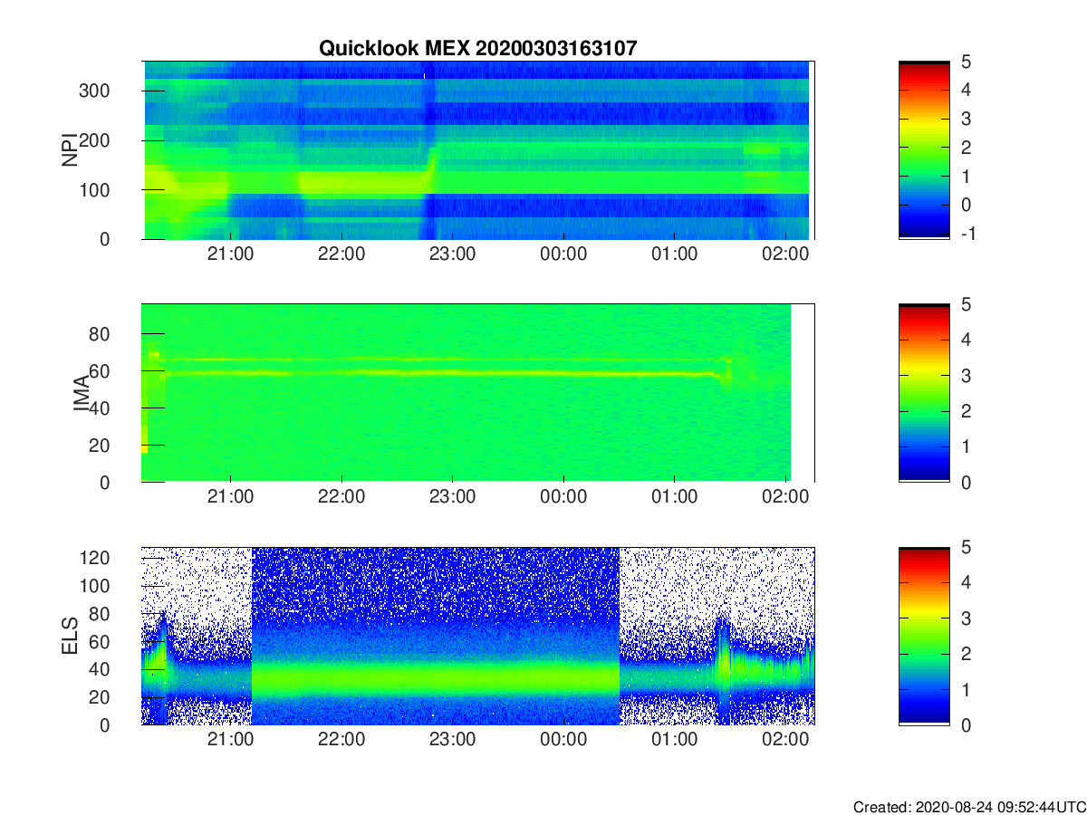This screenshot has height=815, width=1087.
Task: Click the IMA spectrogram panel
Action: tap(478, 393)
